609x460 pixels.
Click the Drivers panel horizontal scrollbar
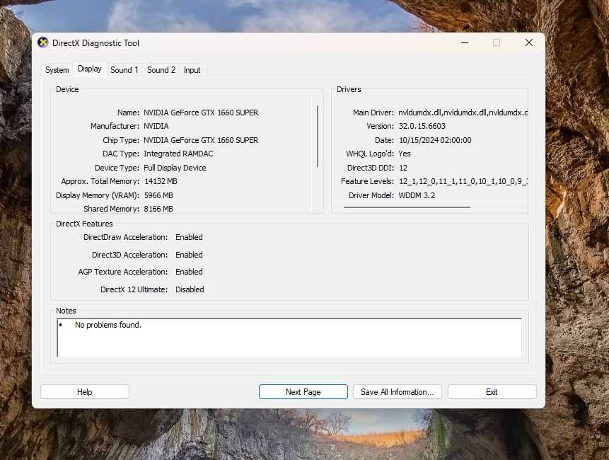coord(407,207)
